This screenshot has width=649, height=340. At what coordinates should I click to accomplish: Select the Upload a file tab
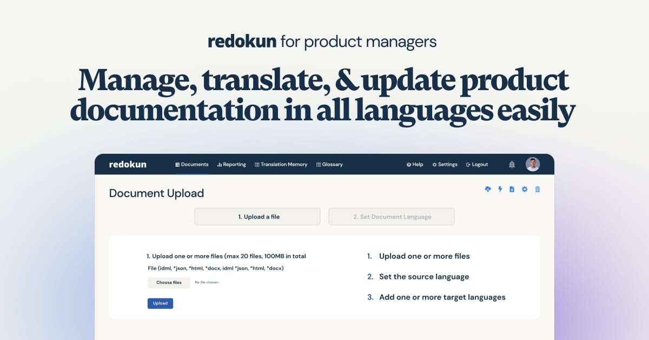pos(257,216)
